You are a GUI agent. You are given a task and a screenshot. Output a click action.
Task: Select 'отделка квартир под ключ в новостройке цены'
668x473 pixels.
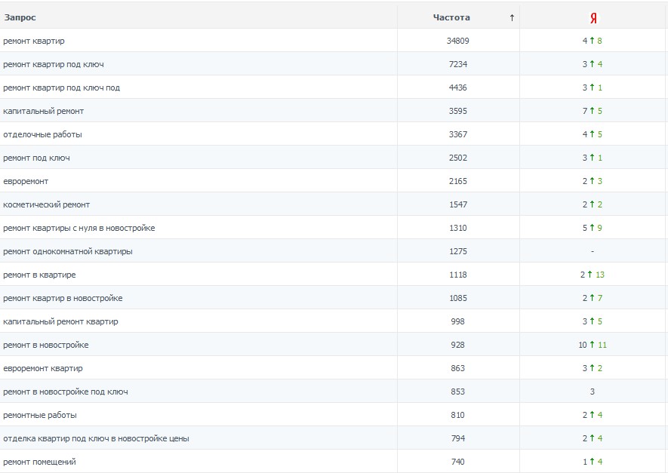pos(97,439)
